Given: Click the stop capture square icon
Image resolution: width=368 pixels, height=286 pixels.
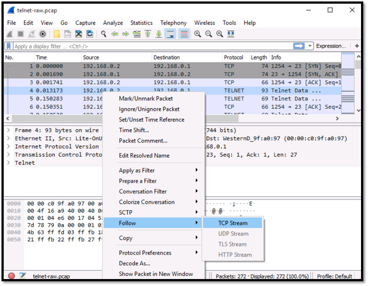Looking at the screenshot, I should tap(21, 34).
